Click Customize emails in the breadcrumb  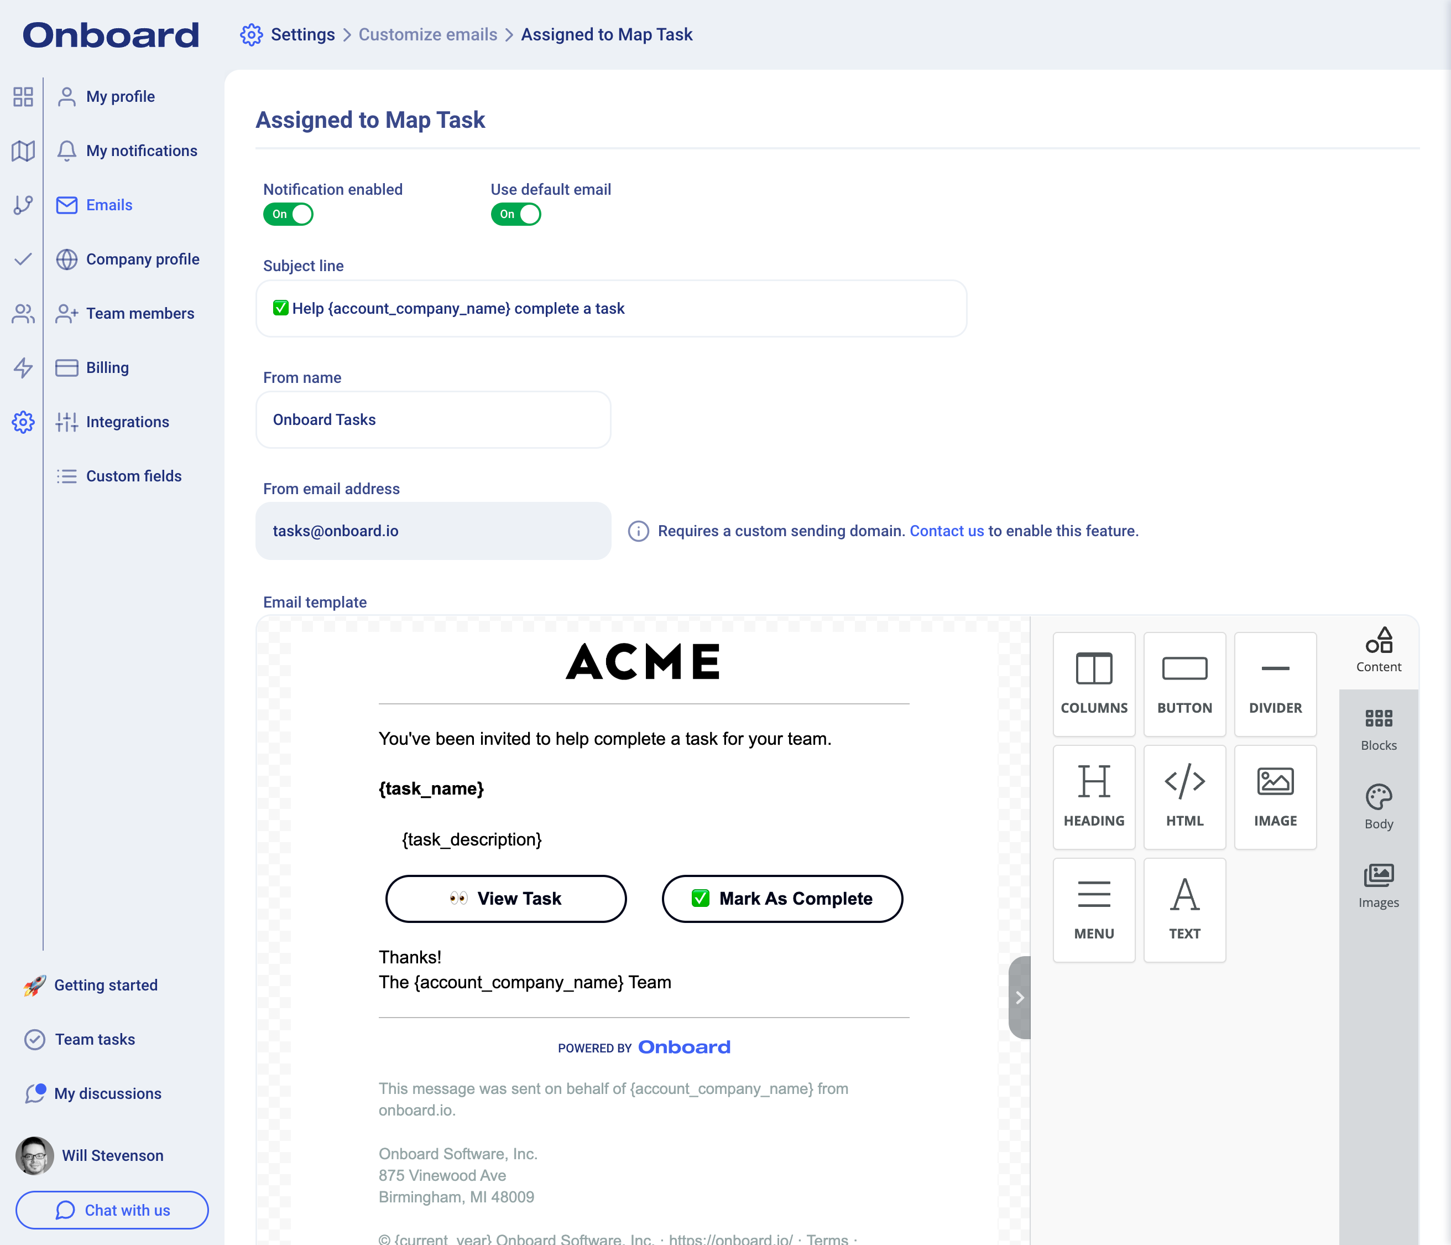point(428,34)
